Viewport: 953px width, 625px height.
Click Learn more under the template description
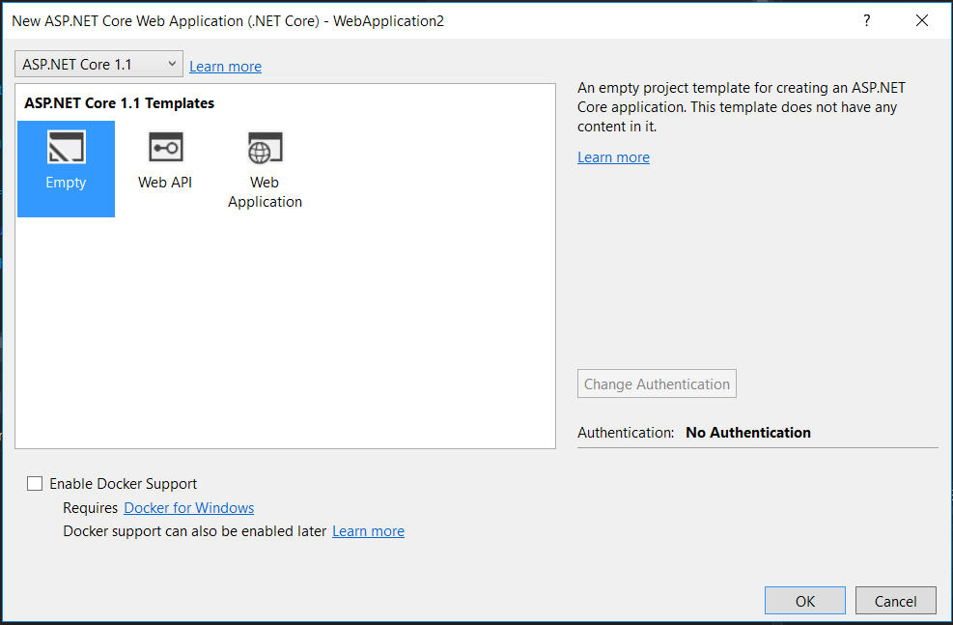pos(613,156)
